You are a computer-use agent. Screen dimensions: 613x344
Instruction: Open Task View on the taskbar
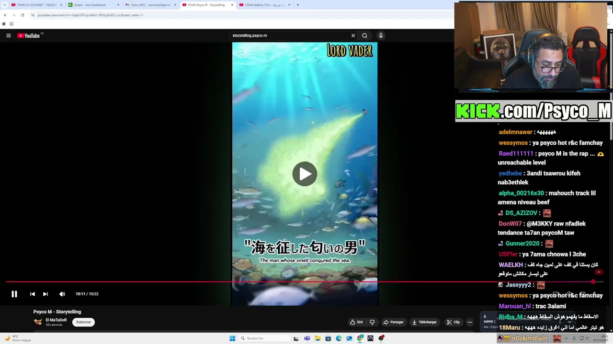296,338
